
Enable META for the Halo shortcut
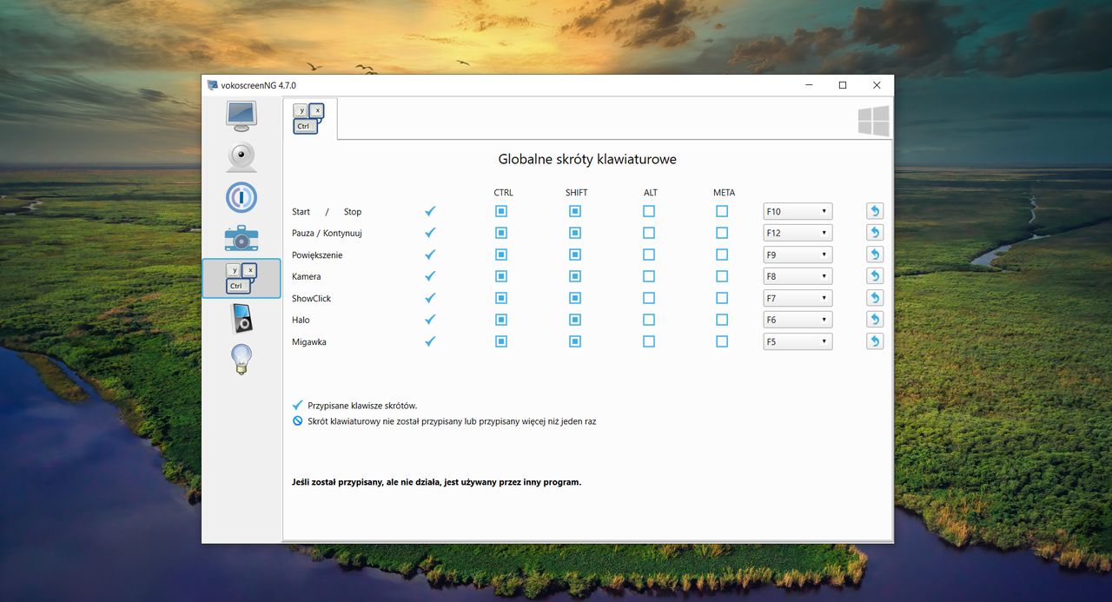coord(722,319)
